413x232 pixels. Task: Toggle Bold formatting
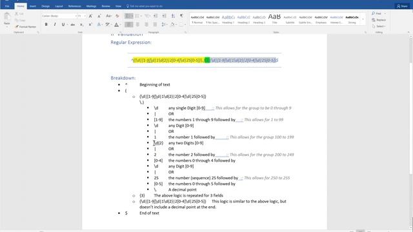pos(46,24)
